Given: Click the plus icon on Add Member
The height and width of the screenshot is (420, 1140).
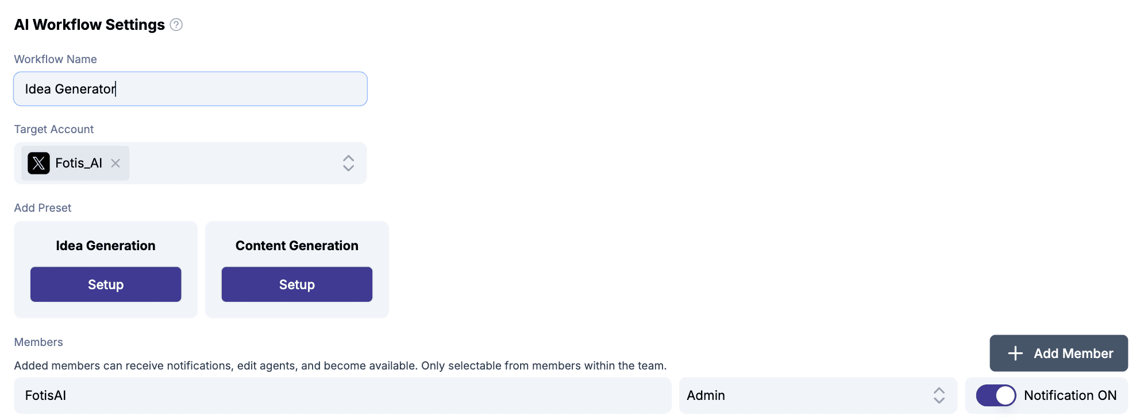Looking at the screenshot, I should pos(1015,353).
